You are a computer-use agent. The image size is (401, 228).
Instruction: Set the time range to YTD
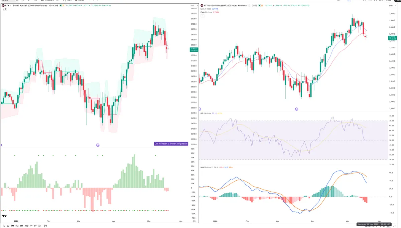point(26,226)
